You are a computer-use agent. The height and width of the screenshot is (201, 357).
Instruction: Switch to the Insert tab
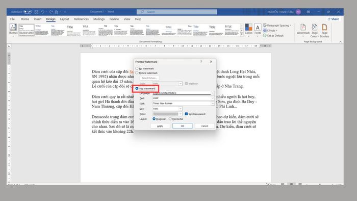pos(38,19)
